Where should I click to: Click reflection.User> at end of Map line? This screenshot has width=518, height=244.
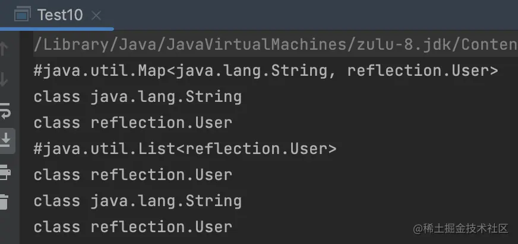pyautogui.click(x=422, y=71)
